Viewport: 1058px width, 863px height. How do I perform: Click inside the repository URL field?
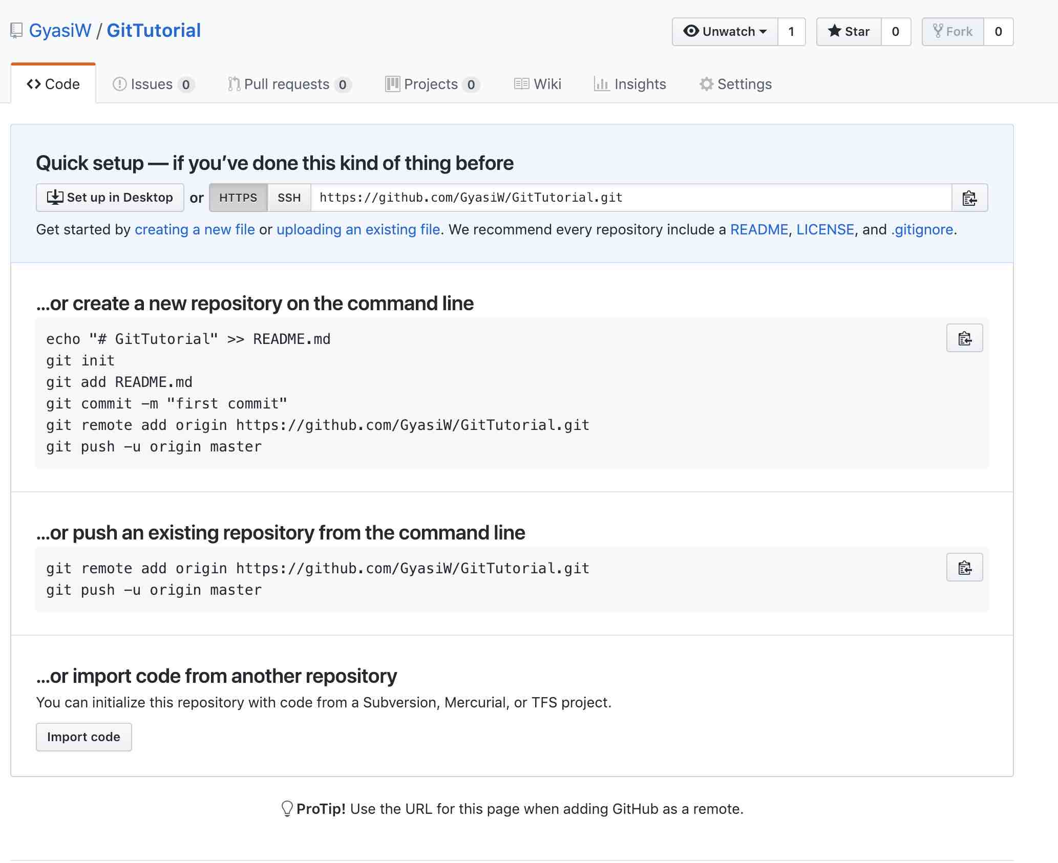(x=630, y=198)
